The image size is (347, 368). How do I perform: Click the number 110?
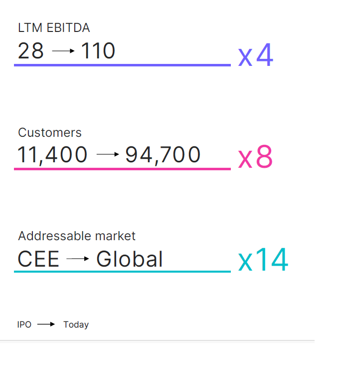(98, 51)
